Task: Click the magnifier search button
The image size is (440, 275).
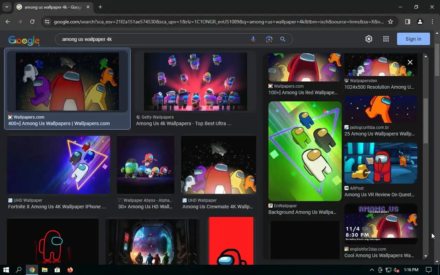Action: tap(283, 39)
